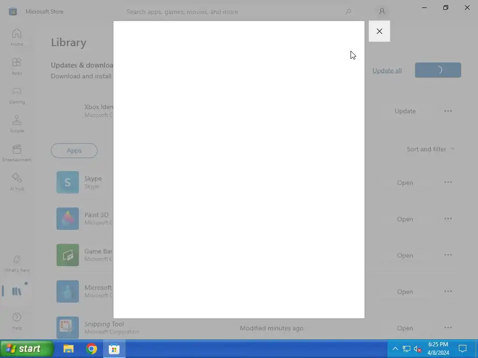Show hidden tray icons chevron

pos(395,349)
